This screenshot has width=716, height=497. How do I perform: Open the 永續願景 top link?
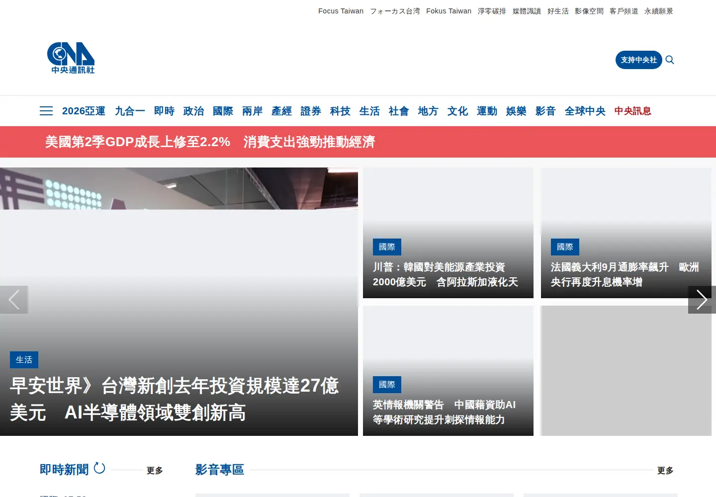pos(659,11)
